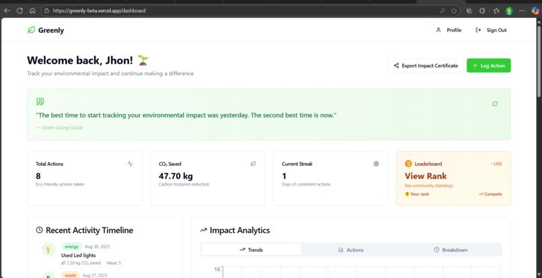542x278 pixels.
Task: Launch the Copilot sidebar icon
Action: 535,11
